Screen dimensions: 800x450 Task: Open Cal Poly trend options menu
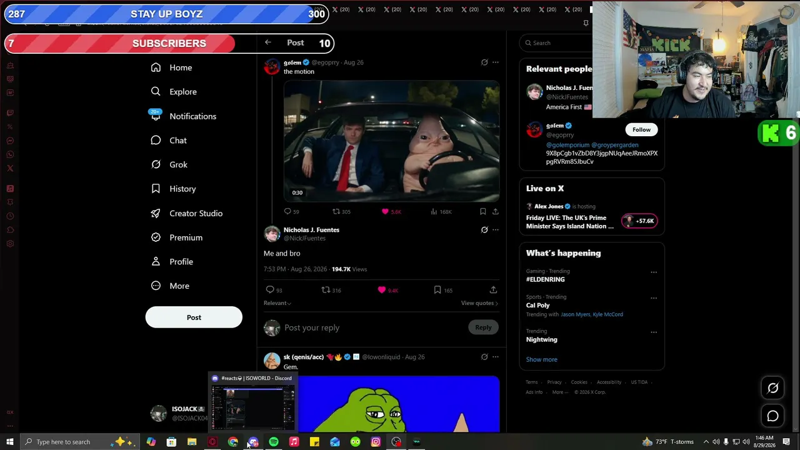[654, 298]
